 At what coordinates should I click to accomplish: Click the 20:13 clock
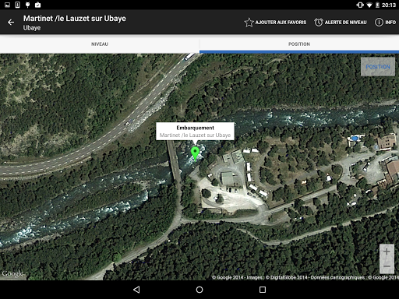coord(389,5)
